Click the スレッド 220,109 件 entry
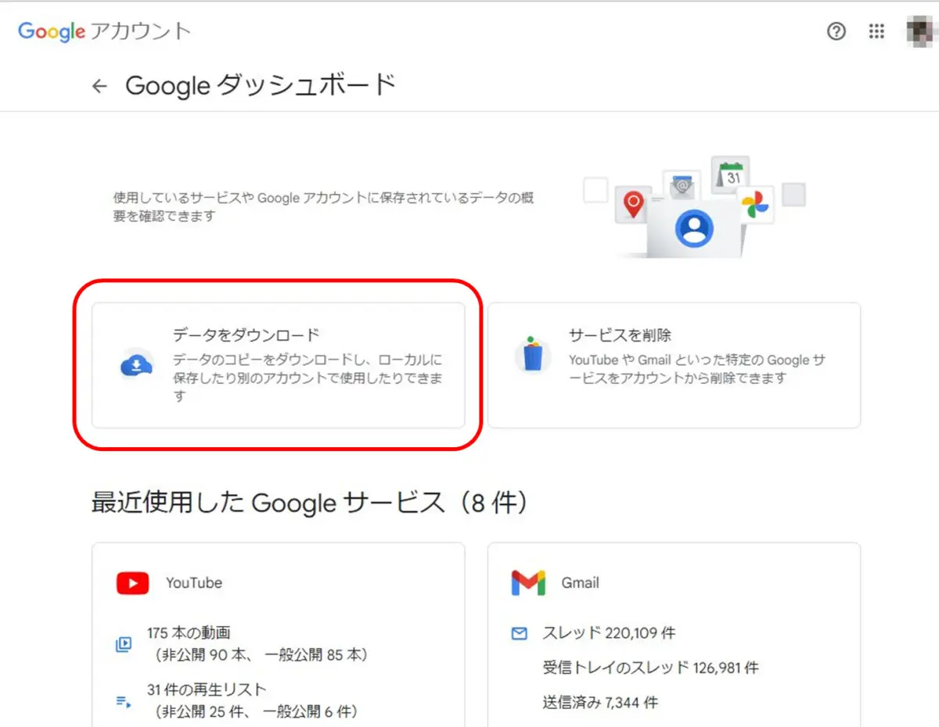 (608, 634)
